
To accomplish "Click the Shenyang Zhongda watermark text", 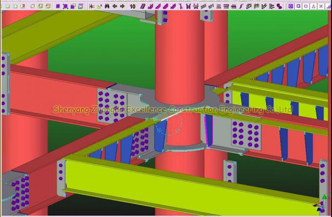I will [x=172, y=110].
